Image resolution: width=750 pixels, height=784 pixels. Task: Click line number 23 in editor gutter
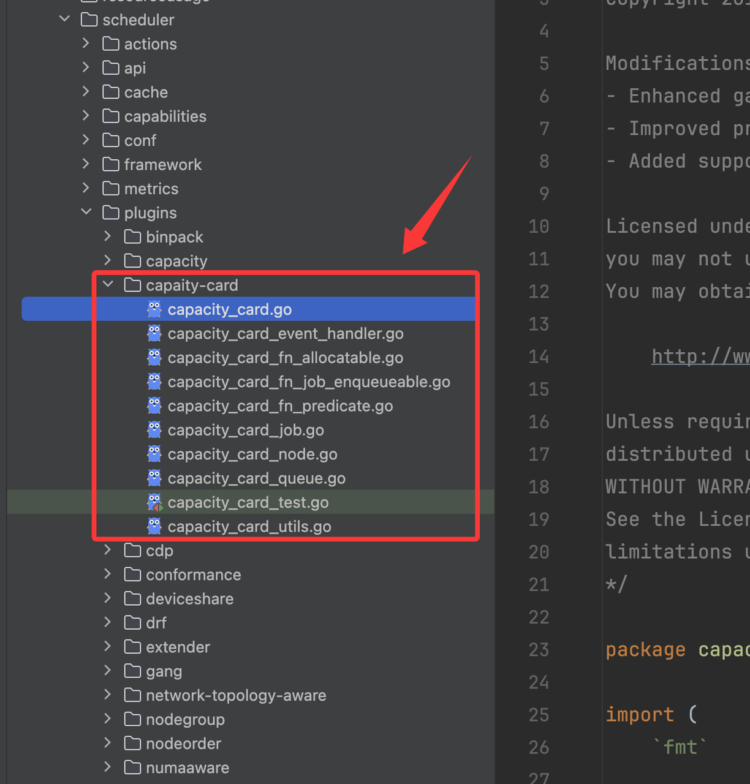pos(539,649)
